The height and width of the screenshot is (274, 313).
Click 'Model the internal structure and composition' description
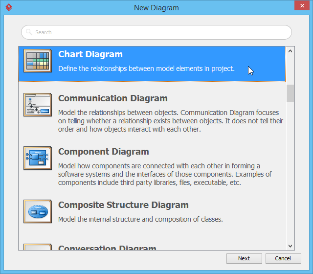(140, 219)
